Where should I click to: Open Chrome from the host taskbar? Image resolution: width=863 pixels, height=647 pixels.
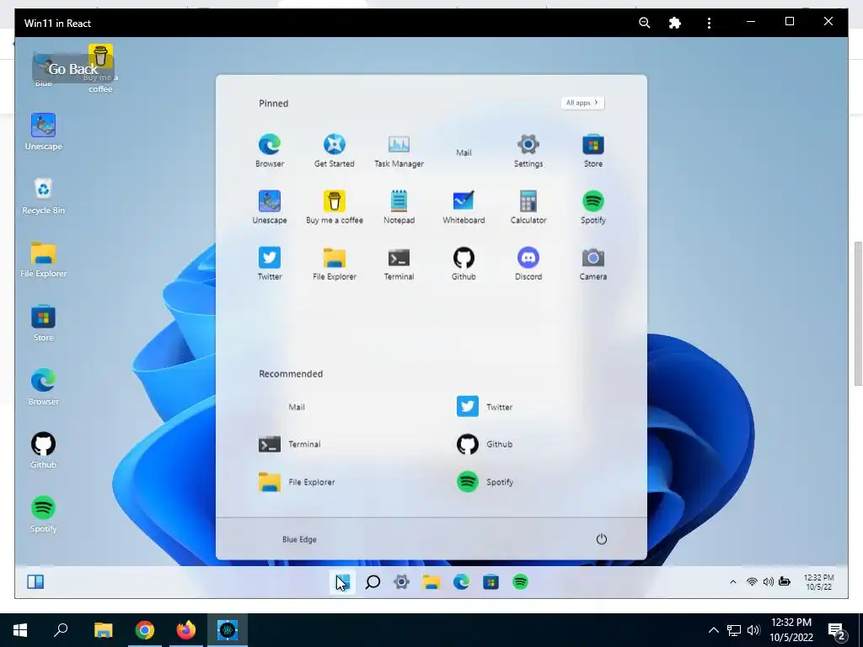point(145,630)
